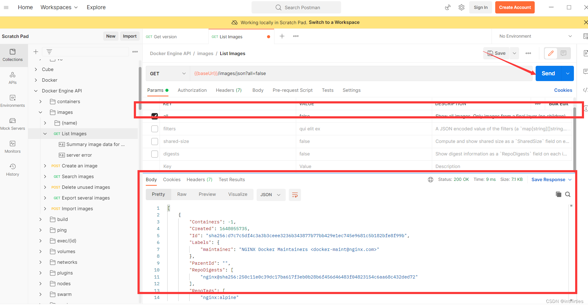Search within the response body
The height and width of the screenshot is (306, 588).
click(x=568, y=194)
